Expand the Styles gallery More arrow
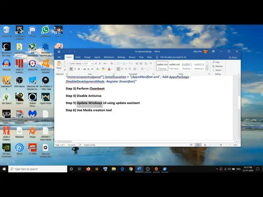263x197 pixels. pos(207,69)
